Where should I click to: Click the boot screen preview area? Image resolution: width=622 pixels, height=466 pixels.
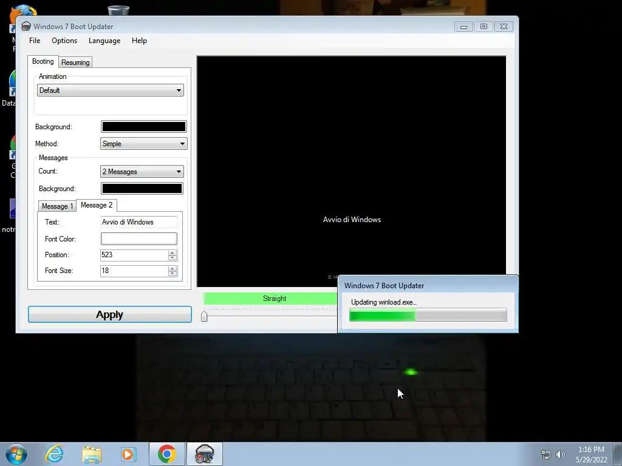coord(352,171)
